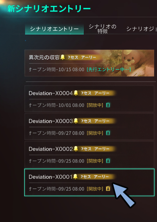Select the Deviation-X0003 scenario entry
This screenshot has width=157, height=222.
click(x=89, y=127)
